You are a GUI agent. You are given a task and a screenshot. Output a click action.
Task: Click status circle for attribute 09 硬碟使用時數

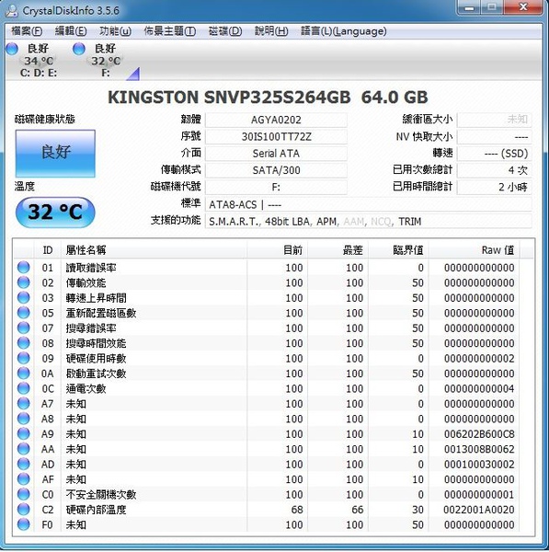(24, 358)
